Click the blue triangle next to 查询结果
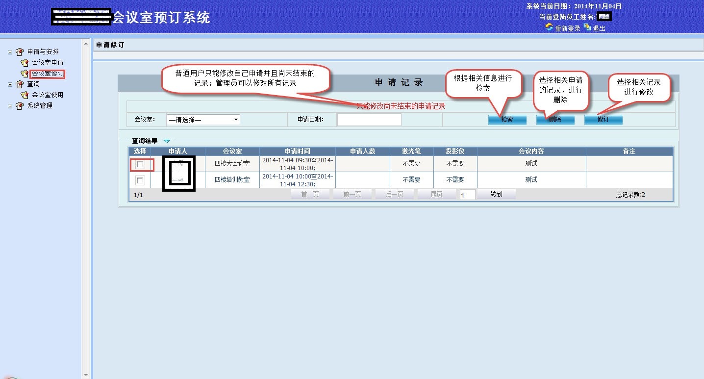The width and height of the screenshot is (704, 379). 167,141
